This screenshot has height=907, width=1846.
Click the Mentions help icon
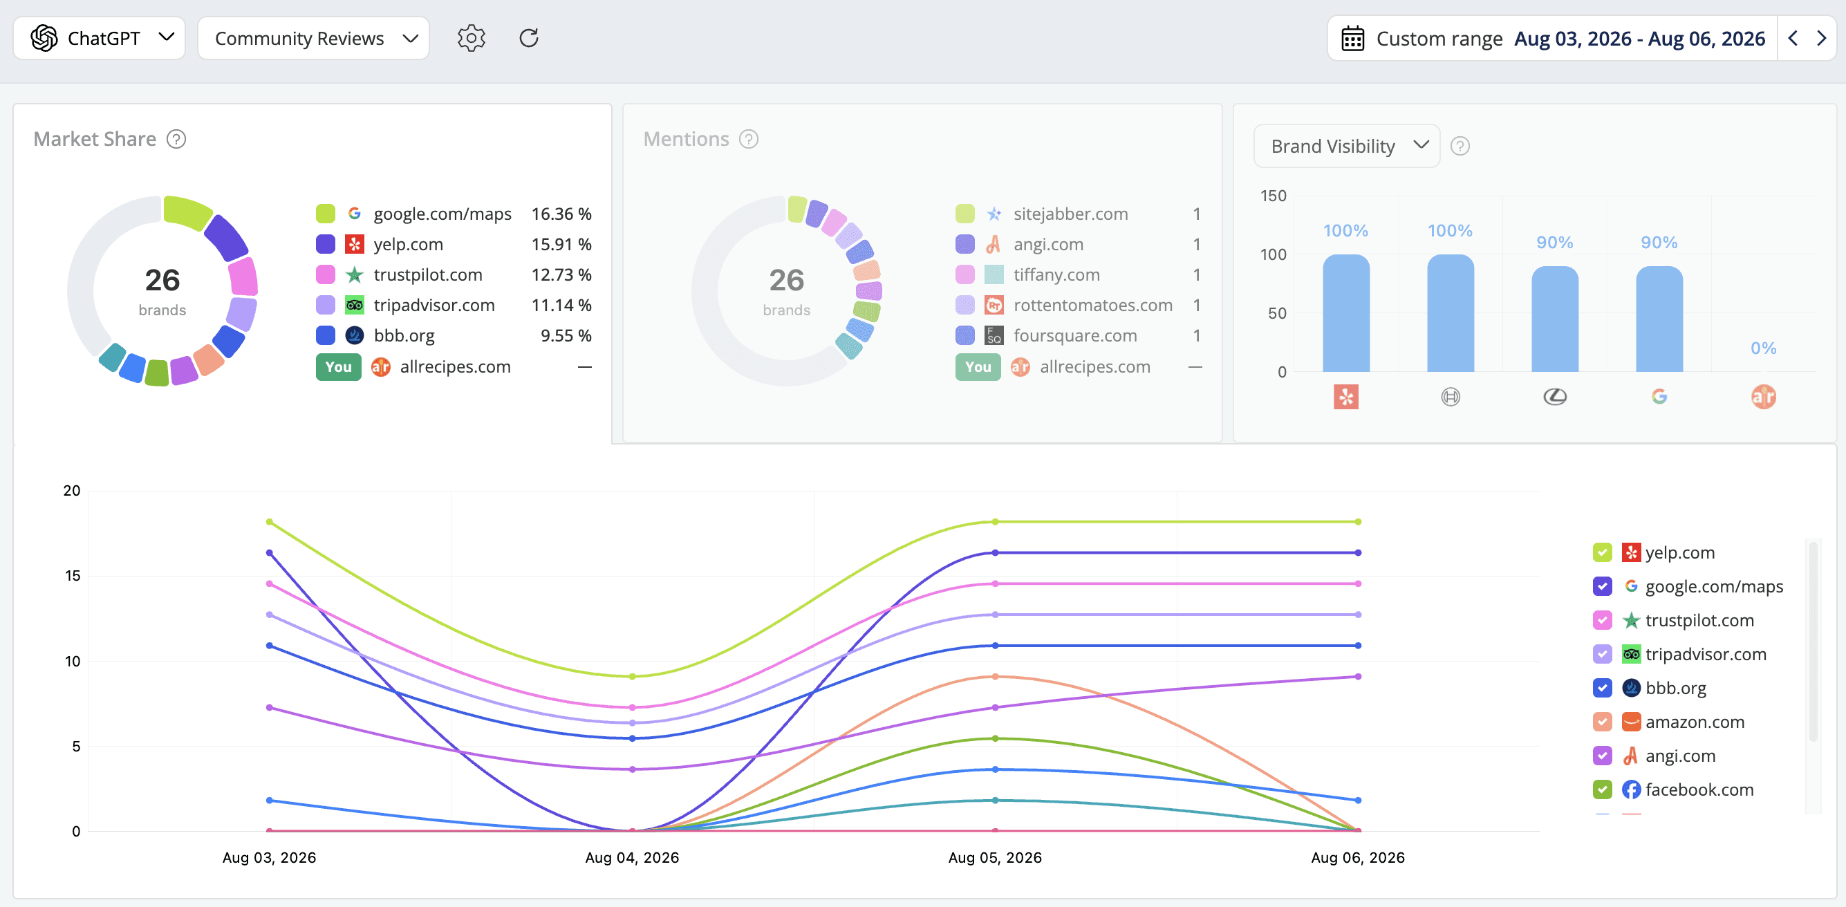(749, 139)
